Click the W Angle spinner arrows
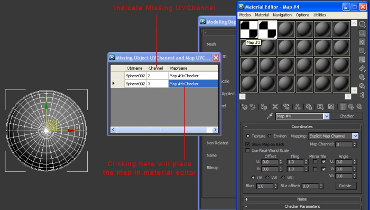The width and height of the screenshot is (370, 210). coord(355,176)
